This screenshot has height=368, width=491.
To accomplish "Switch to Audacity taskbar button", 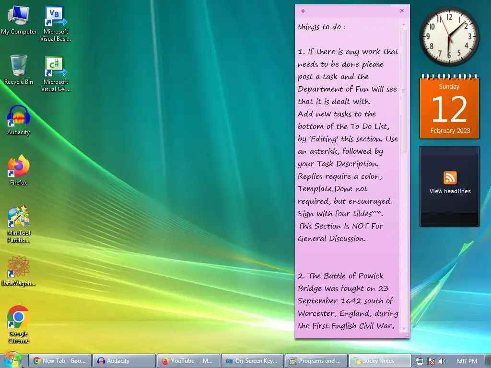I will coord(124,361).
